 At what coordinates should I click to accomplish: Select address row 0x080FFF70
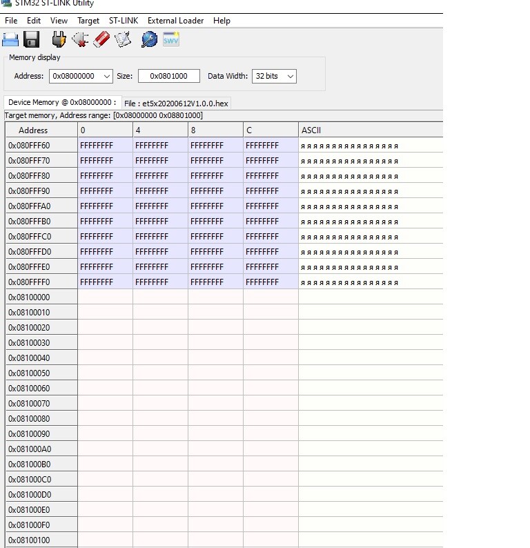pos(41,160)
